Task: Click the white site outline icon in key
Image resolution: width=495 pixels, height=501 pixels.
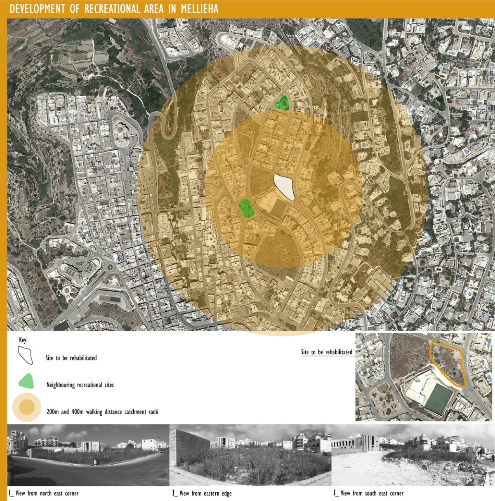Action: tap(25, 355)
